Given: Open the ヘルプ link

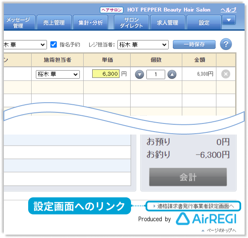Looking at the screenshot, I should click(x=228, y=10).
